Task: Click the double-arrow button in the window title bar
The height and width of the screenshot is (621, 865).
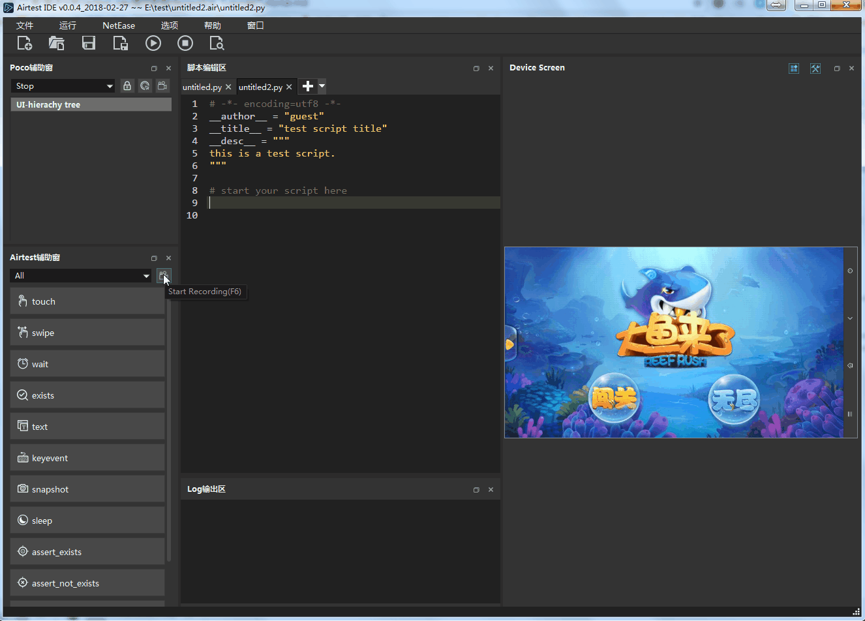Action: [776, 5]
